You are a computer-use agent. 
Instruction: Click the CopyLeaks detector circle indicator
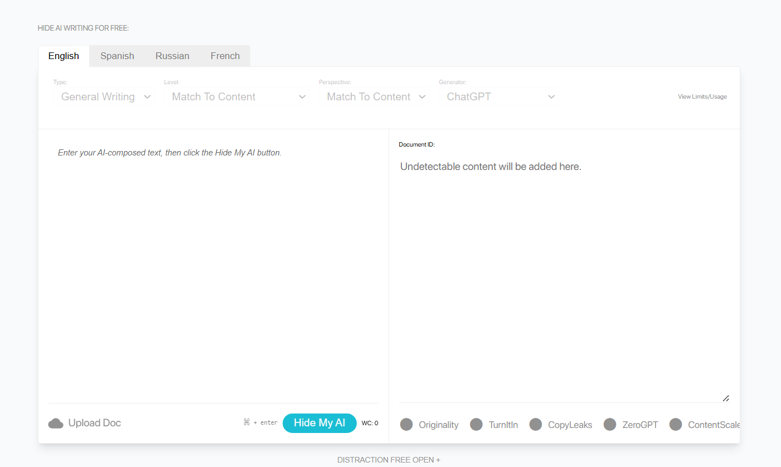click(536, 425)
